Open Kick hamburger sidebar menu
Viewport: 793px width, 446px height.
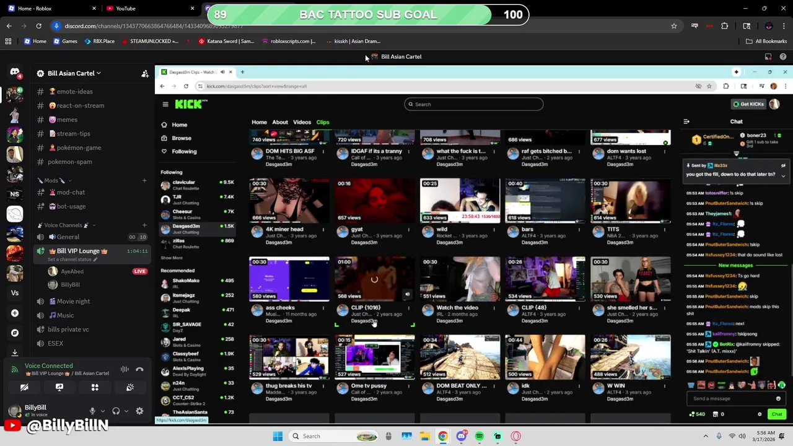tap(165, 104)
